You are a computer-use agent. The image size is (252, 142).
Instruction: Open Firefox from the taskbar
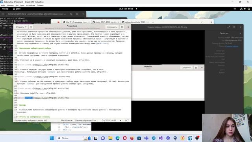(132, 138)
